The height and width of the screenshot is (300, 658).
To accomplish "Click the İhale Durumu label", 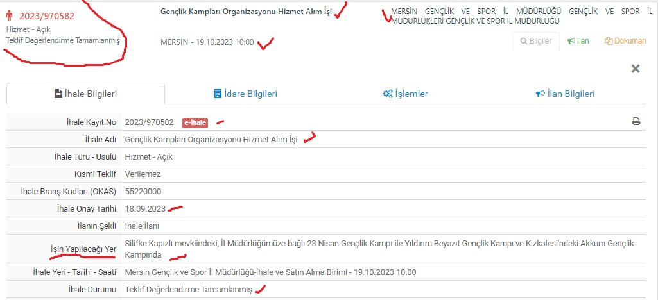I will pyautogui.click(x=92, y=290).
